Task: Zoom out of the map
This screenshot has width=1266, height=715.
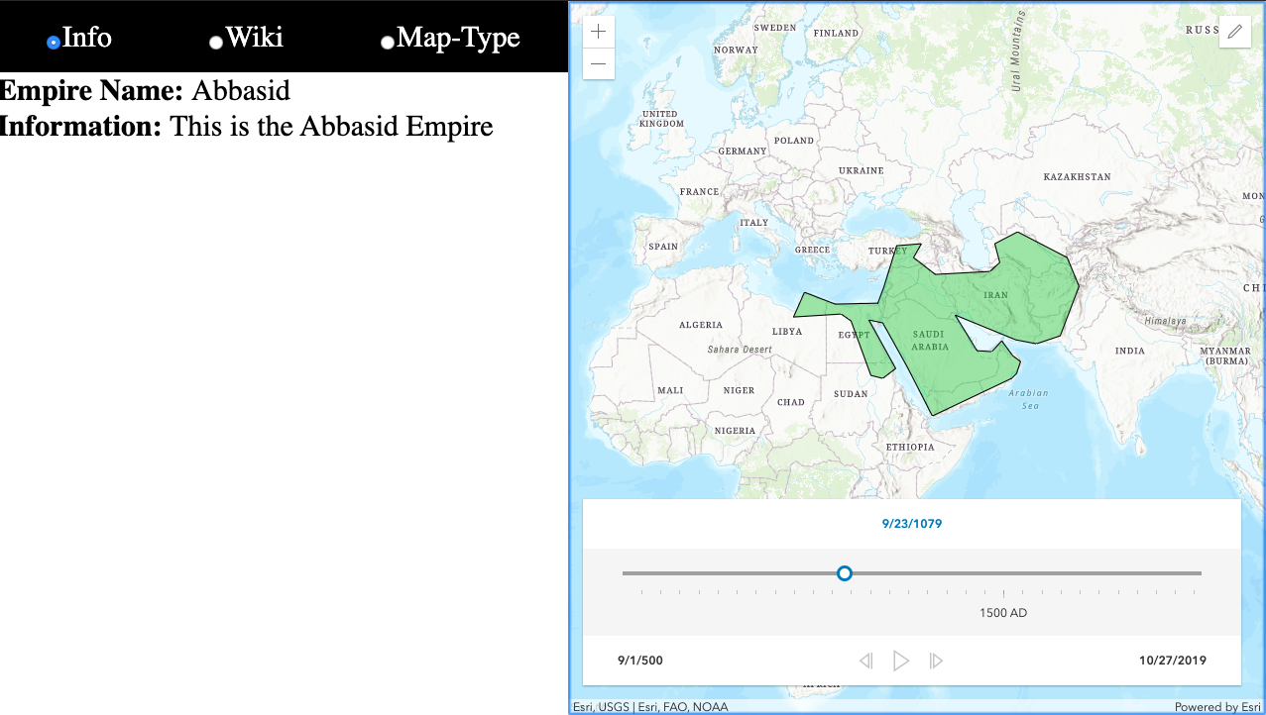Action: pos(599,64)
